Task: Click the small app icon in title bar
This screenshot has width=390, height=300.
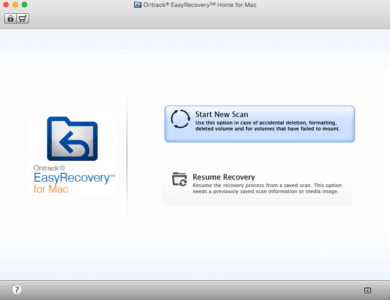Action: click(139, 5)
